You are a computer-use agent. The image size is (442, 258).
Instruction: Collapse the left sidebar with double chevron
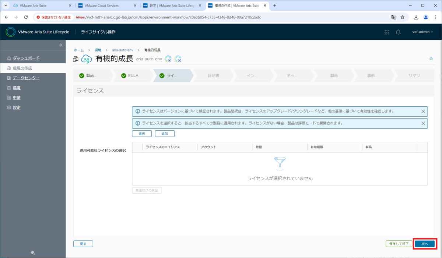[61, 45]
